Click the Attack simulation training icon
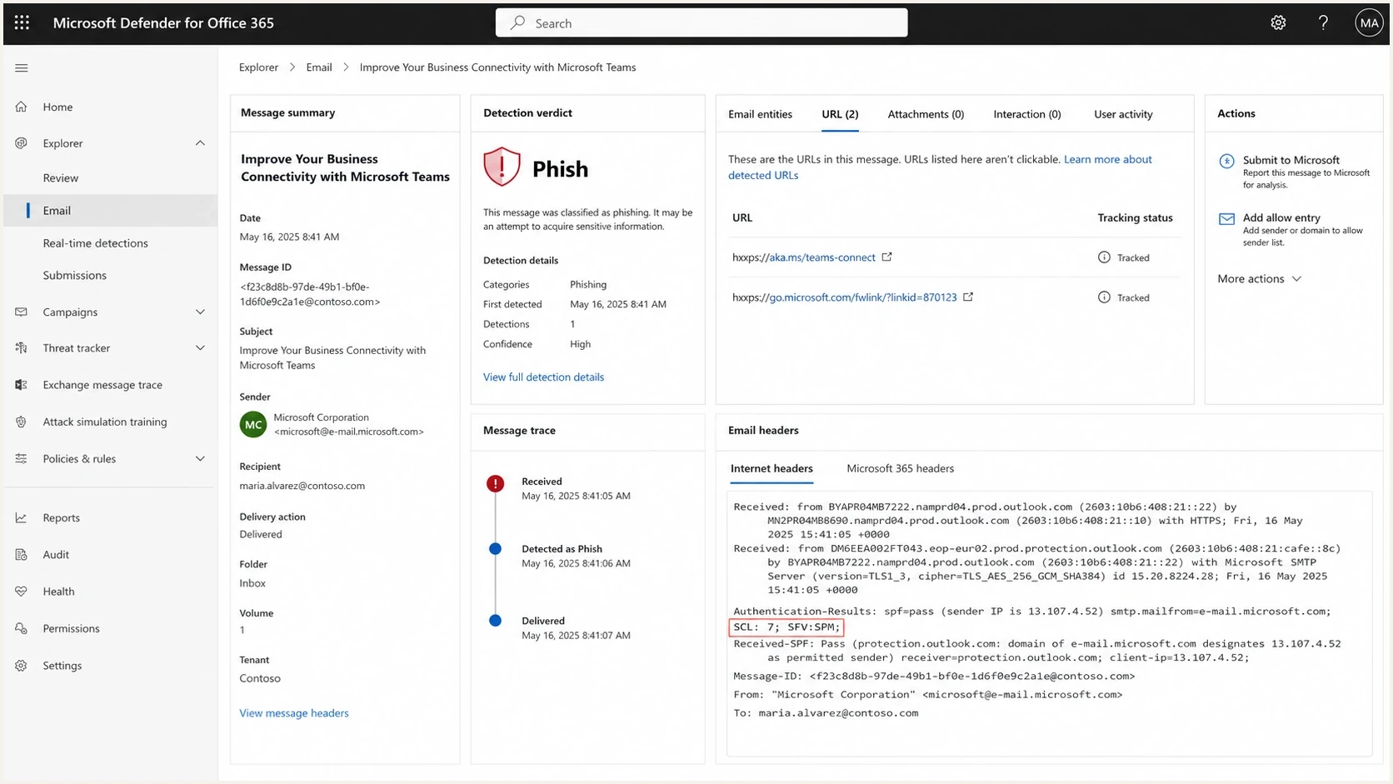This screenshot has height=784, width=1393. 22,422
